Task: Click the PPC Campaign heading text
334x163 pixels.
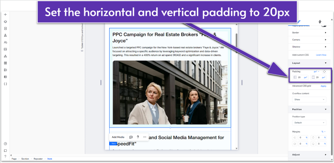Action: coord(164,38)
